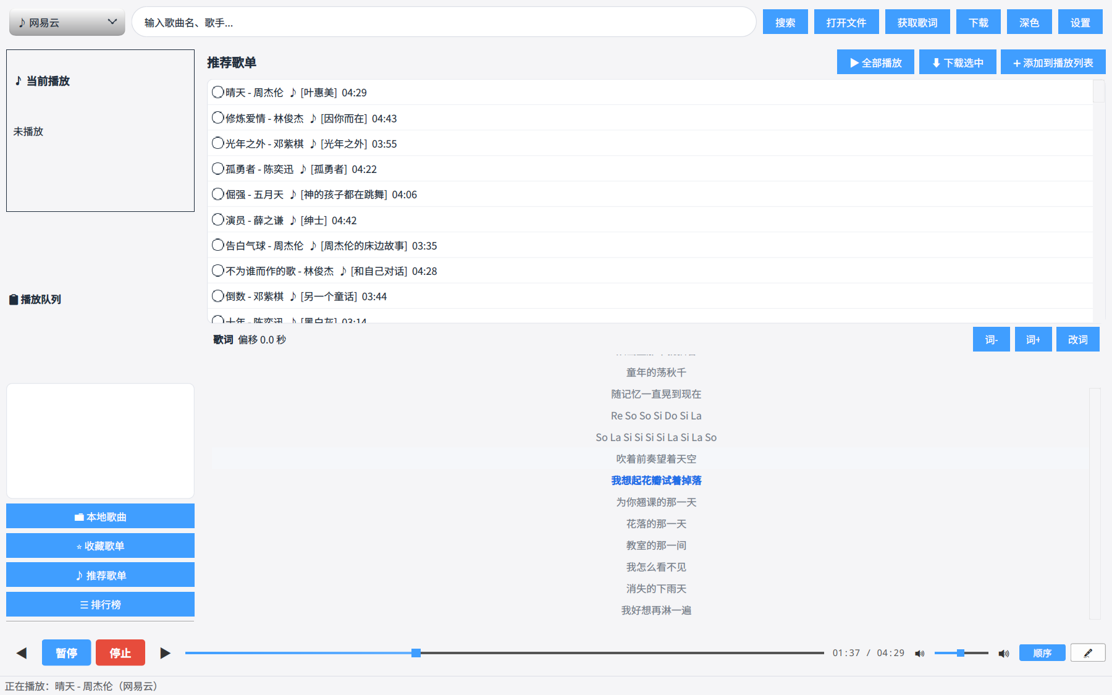Click lyric line 为你翘课的那一天

point(656,502)
